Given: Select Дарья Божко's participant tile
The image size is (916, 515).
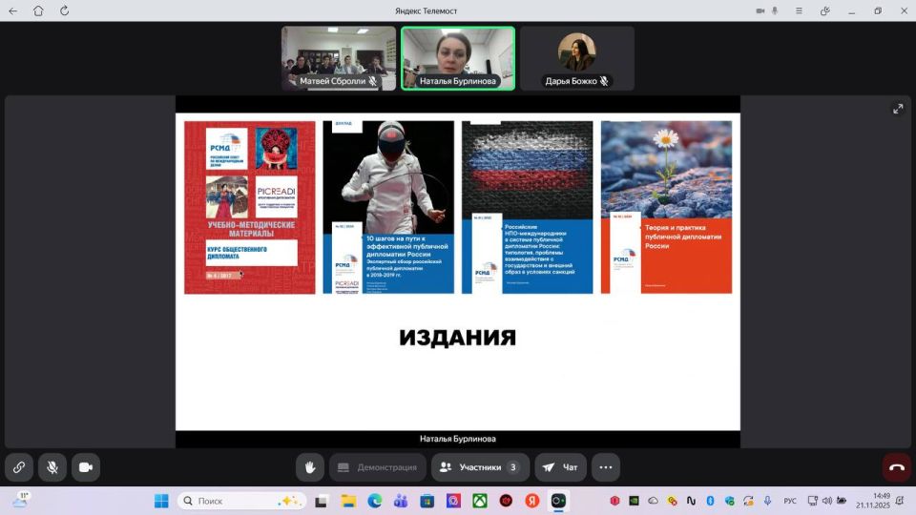Looking at the screenshot, I should point(577,58).
